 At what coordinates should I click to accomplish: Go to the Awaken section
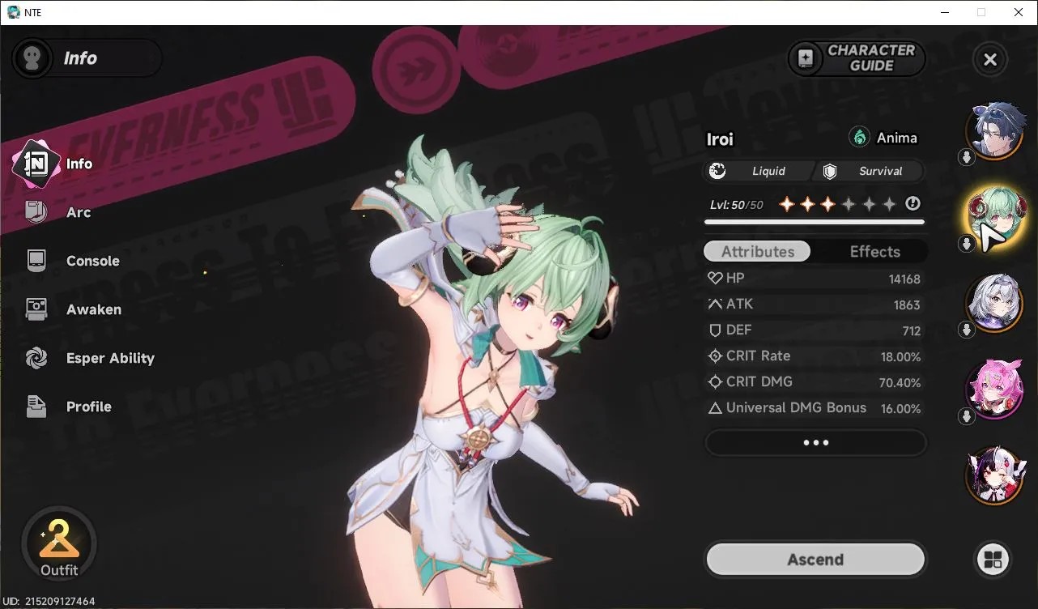point(74,309)
